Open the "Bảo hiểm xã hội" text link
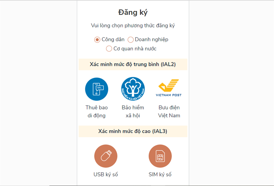Image resolution: width=274 pixels, height=186 pixels. (133, 112)
